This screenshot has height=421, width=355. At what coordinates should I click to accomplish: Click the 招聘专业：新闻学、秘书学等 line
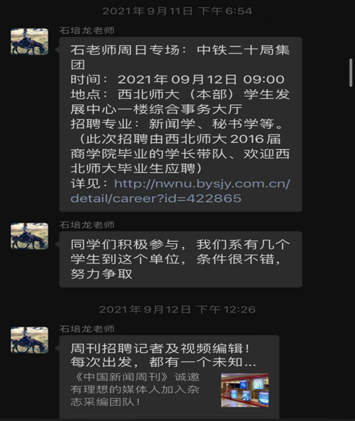(x=177, y=124)
